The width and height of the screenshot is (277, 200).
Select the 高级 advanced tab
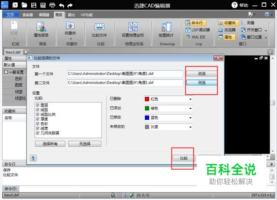[59, 14]
